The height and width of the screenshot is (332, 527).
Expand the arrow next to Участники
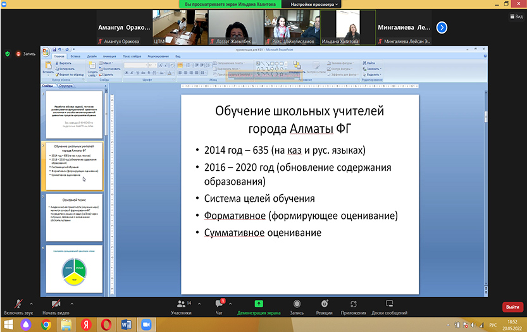click(197, 302)
